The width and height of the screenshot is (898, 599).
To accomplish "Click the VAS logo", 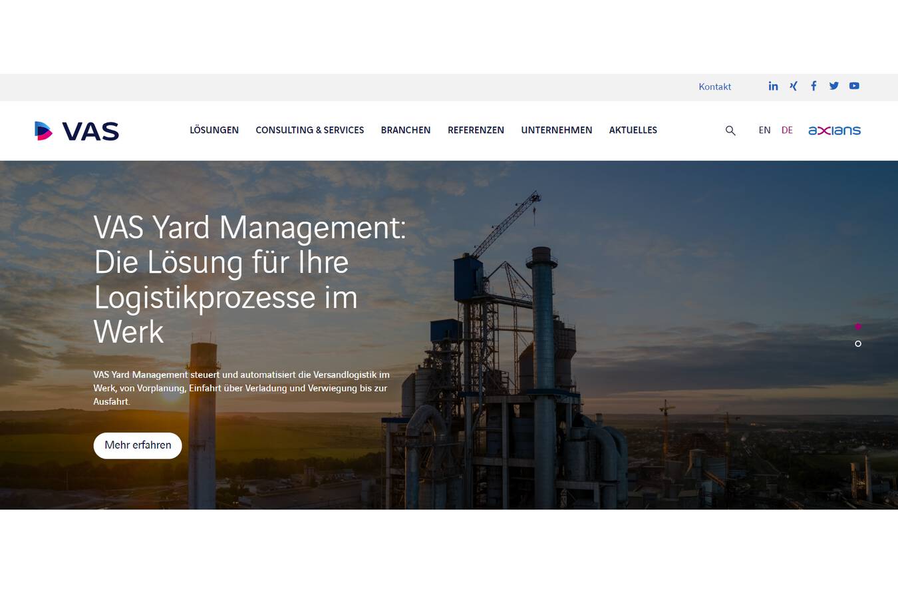I will [x=76, y=131].
